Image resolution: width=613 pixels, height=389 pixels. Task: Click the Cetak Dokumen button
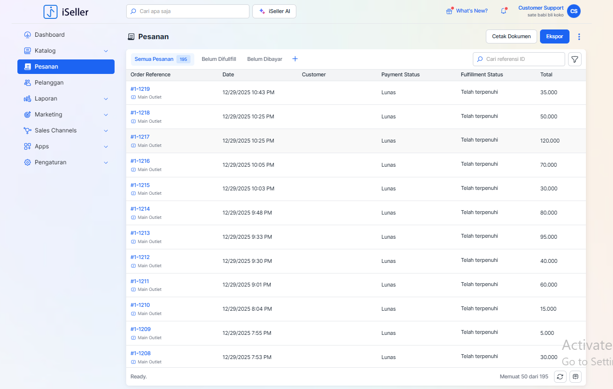511,36
